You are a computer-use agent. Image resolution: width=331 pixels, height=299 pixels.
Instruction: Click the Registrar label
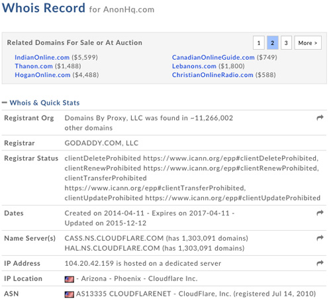pos(19,143)
